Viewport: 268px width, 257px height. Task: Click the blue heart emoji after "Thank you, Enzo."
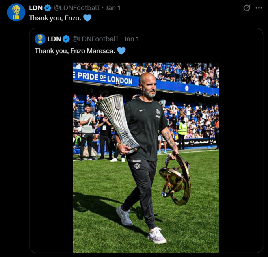point(87,18)
